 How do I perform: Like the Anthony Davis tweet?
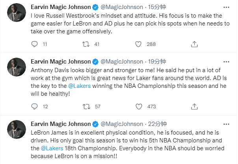138,106
